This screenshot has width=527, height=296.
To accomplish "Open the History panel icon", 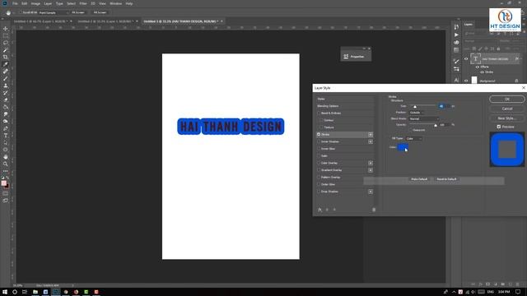I will [x=456, y=27].
